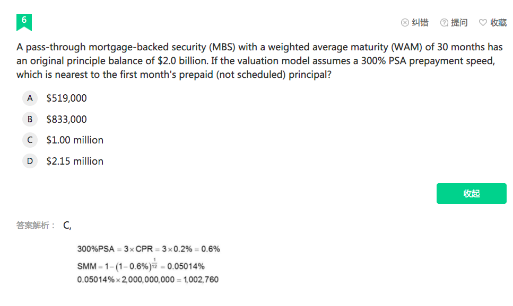Select answer option C circle

pyautogui.click(x=30, y=140)
